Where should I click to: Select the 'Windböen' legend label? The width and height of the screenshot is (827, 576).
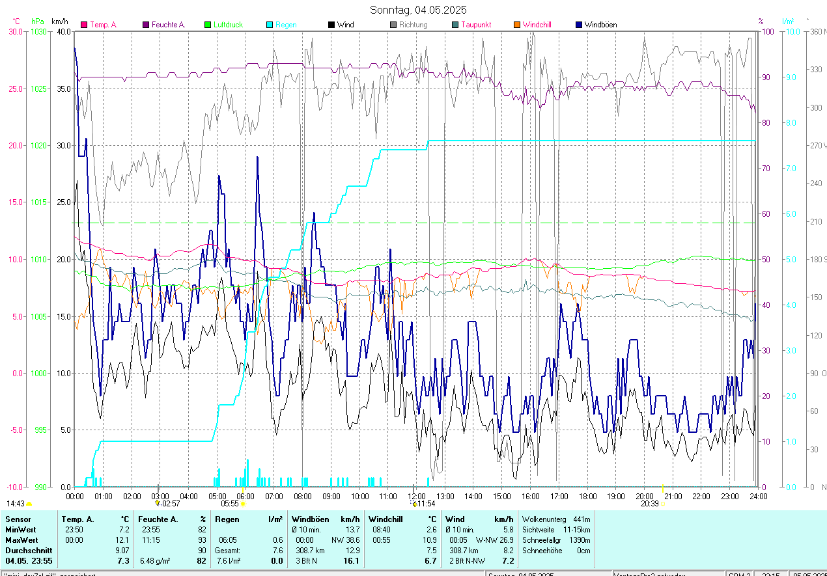pos(601,25)
